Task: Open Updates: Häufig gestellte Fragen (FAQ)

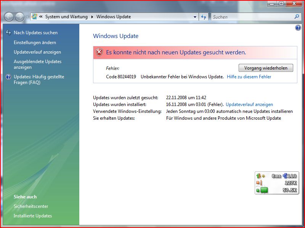Action: coord(39,79)
